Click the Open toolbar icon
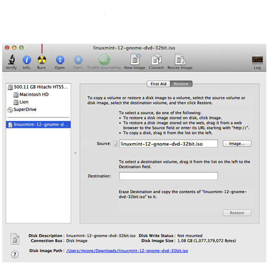268x264 pixels. coord(60,60)
